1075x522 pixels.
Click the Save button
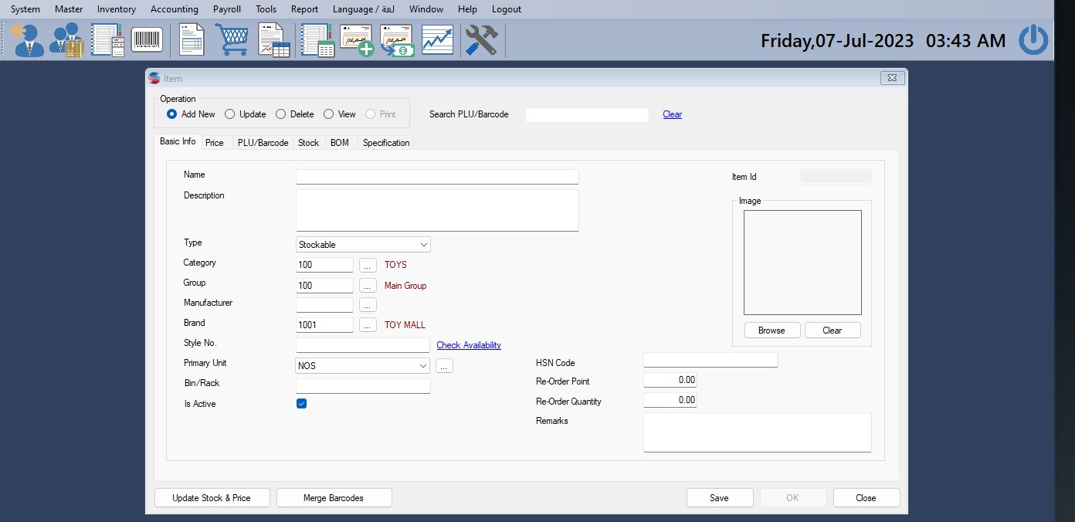719,498
